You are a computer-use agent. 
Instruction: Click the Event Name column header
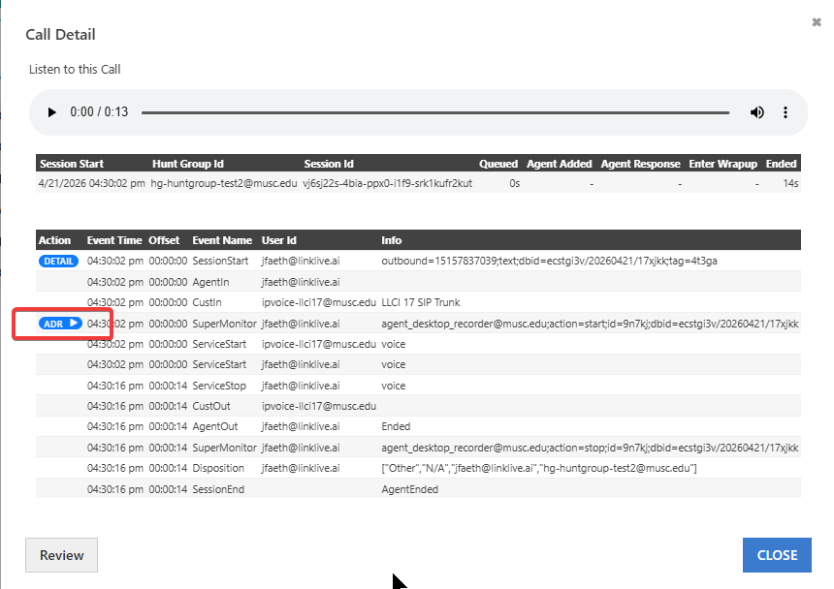pos(222,240)
